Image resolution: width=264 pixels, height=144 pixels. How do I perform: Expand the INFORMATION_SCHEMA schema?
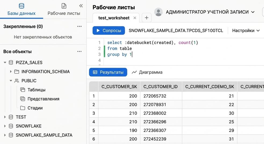click(10, 71)
